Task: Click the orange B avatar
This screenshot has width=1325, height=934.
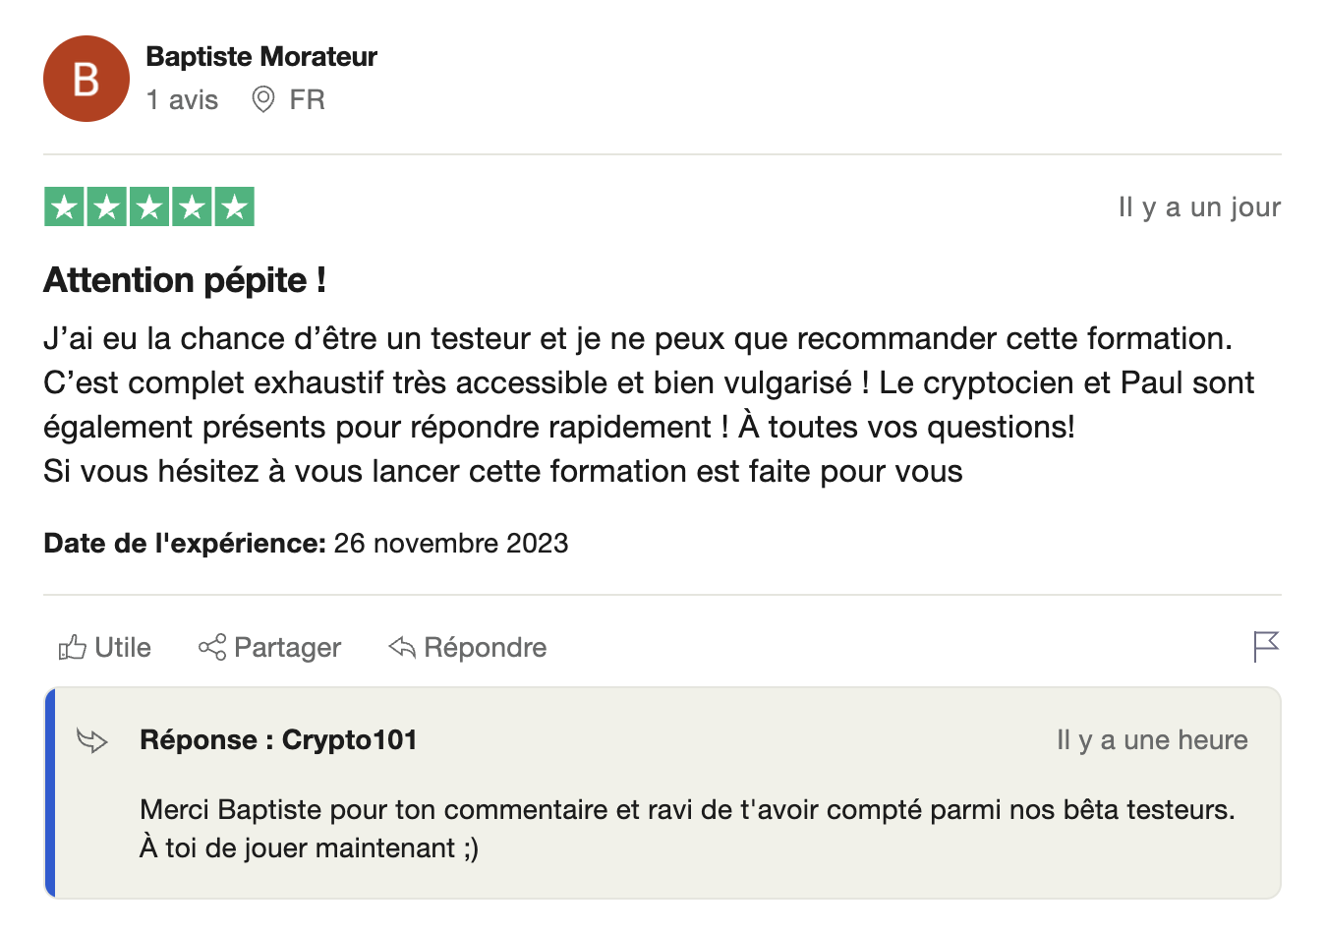Action: [86, 79]
